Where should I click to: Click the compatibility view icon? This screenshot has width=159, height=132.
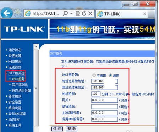pyautogui.click(x=78, y=13)
